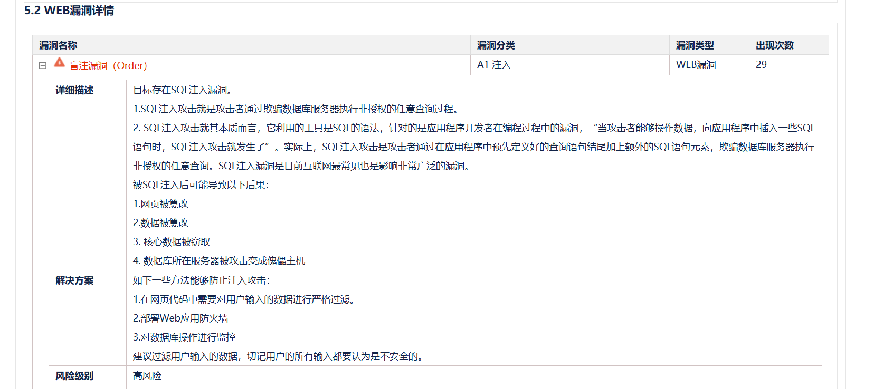This screenshot has height=389, width=874.
Task: Select the 详细描述 row label
Action: 74,90
